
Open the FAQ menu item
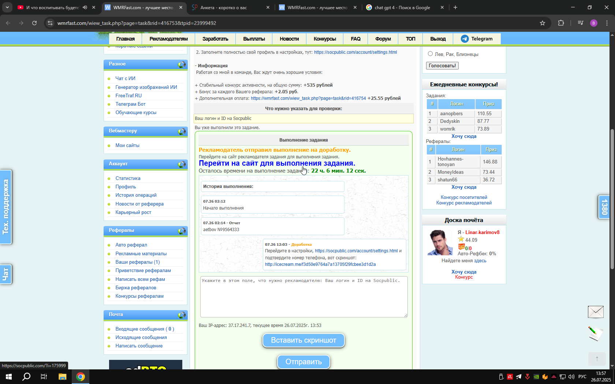tap(355, 39)
